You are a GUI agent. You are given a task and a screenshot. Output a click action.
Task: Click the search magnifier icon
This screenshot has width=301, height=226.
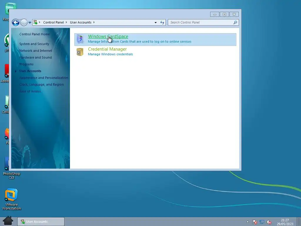pos(235,22)
